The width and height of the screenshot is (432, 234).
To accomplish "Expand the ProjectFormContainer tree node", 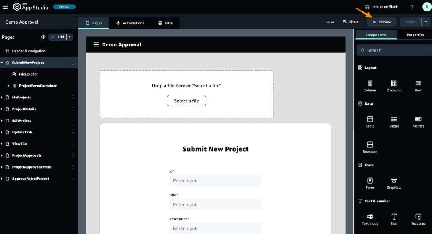I will point(9,86).
